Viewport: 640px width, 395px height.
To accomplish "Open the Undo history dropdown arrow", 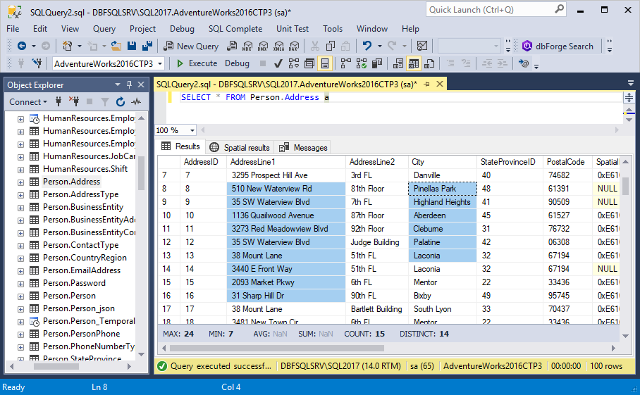I will pos(379,46).
